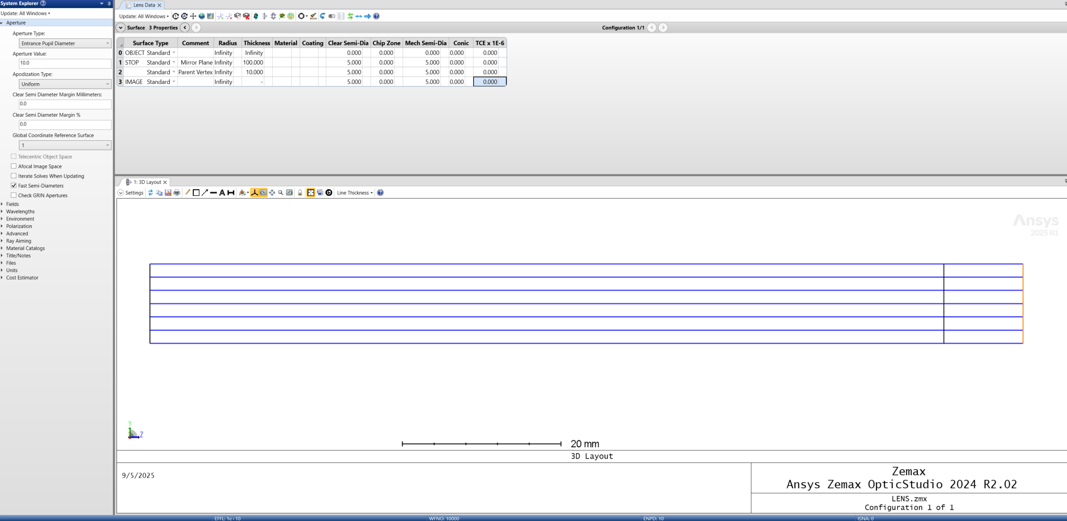The width and height of the screenshot is (1067, 521).
Task: Switch to the Lens Data tab
Action: tap(144, 5)
